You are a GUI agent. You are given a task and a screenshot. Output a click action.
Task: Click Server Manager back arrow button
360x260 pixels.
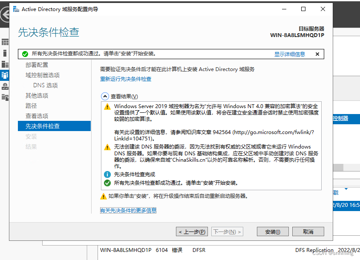pos(5,15)
